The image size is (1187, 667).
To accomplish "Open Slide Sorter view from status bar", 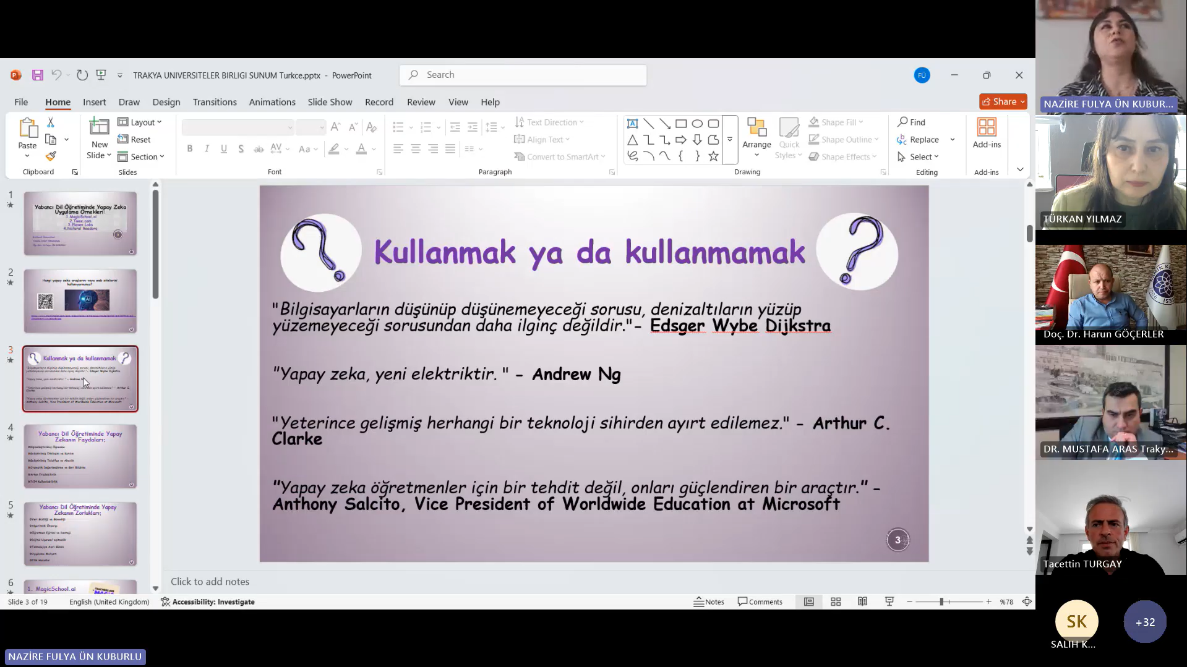I will (836, 601).
